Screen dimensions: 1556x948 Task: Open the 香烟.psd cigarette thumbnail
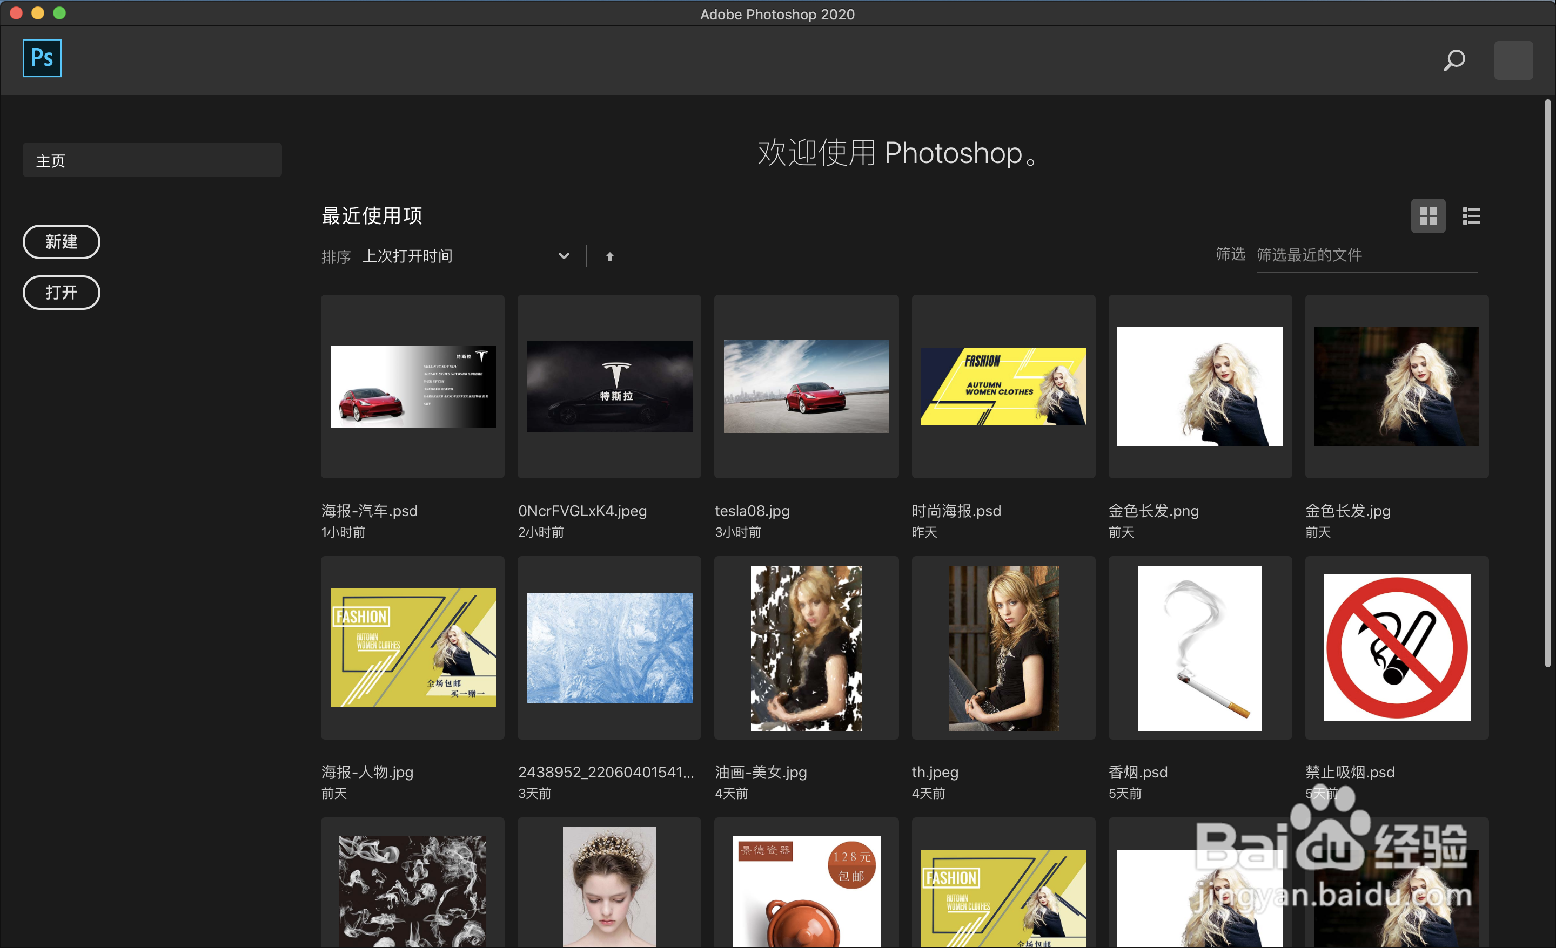point(1199,648)
